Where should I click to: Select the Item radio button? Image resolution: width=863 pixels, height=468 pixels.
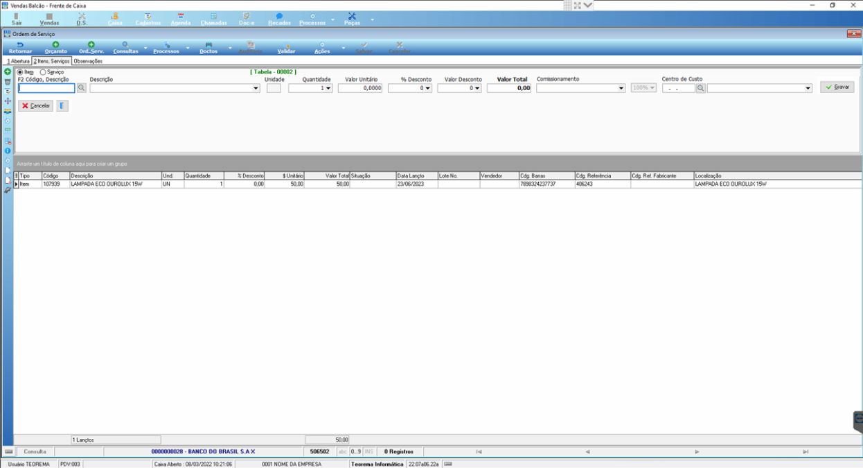(x=20, y=72)
